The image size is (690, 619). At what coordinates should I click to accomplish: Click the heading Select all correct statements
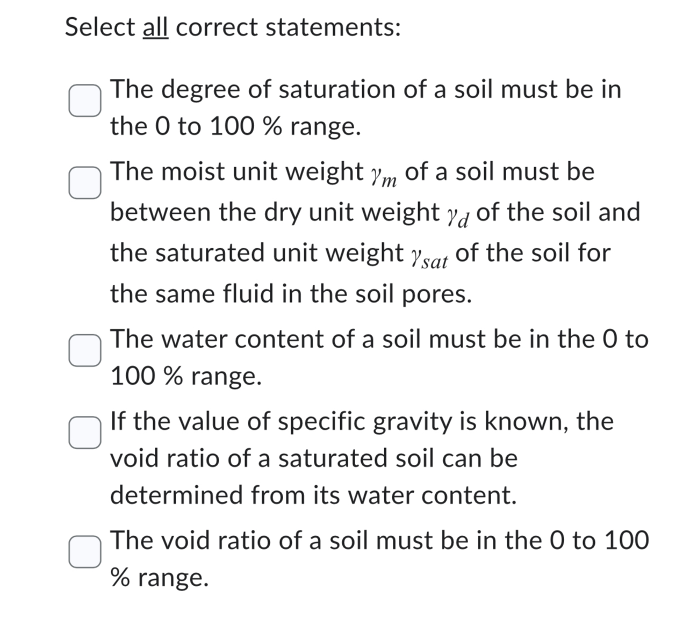tap(231, 26)
